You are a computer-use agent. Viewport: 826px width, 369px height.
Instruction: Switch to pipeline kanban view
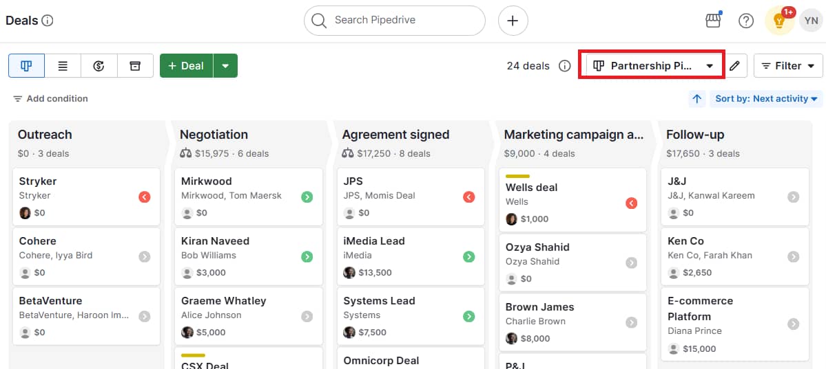point(26,66)
